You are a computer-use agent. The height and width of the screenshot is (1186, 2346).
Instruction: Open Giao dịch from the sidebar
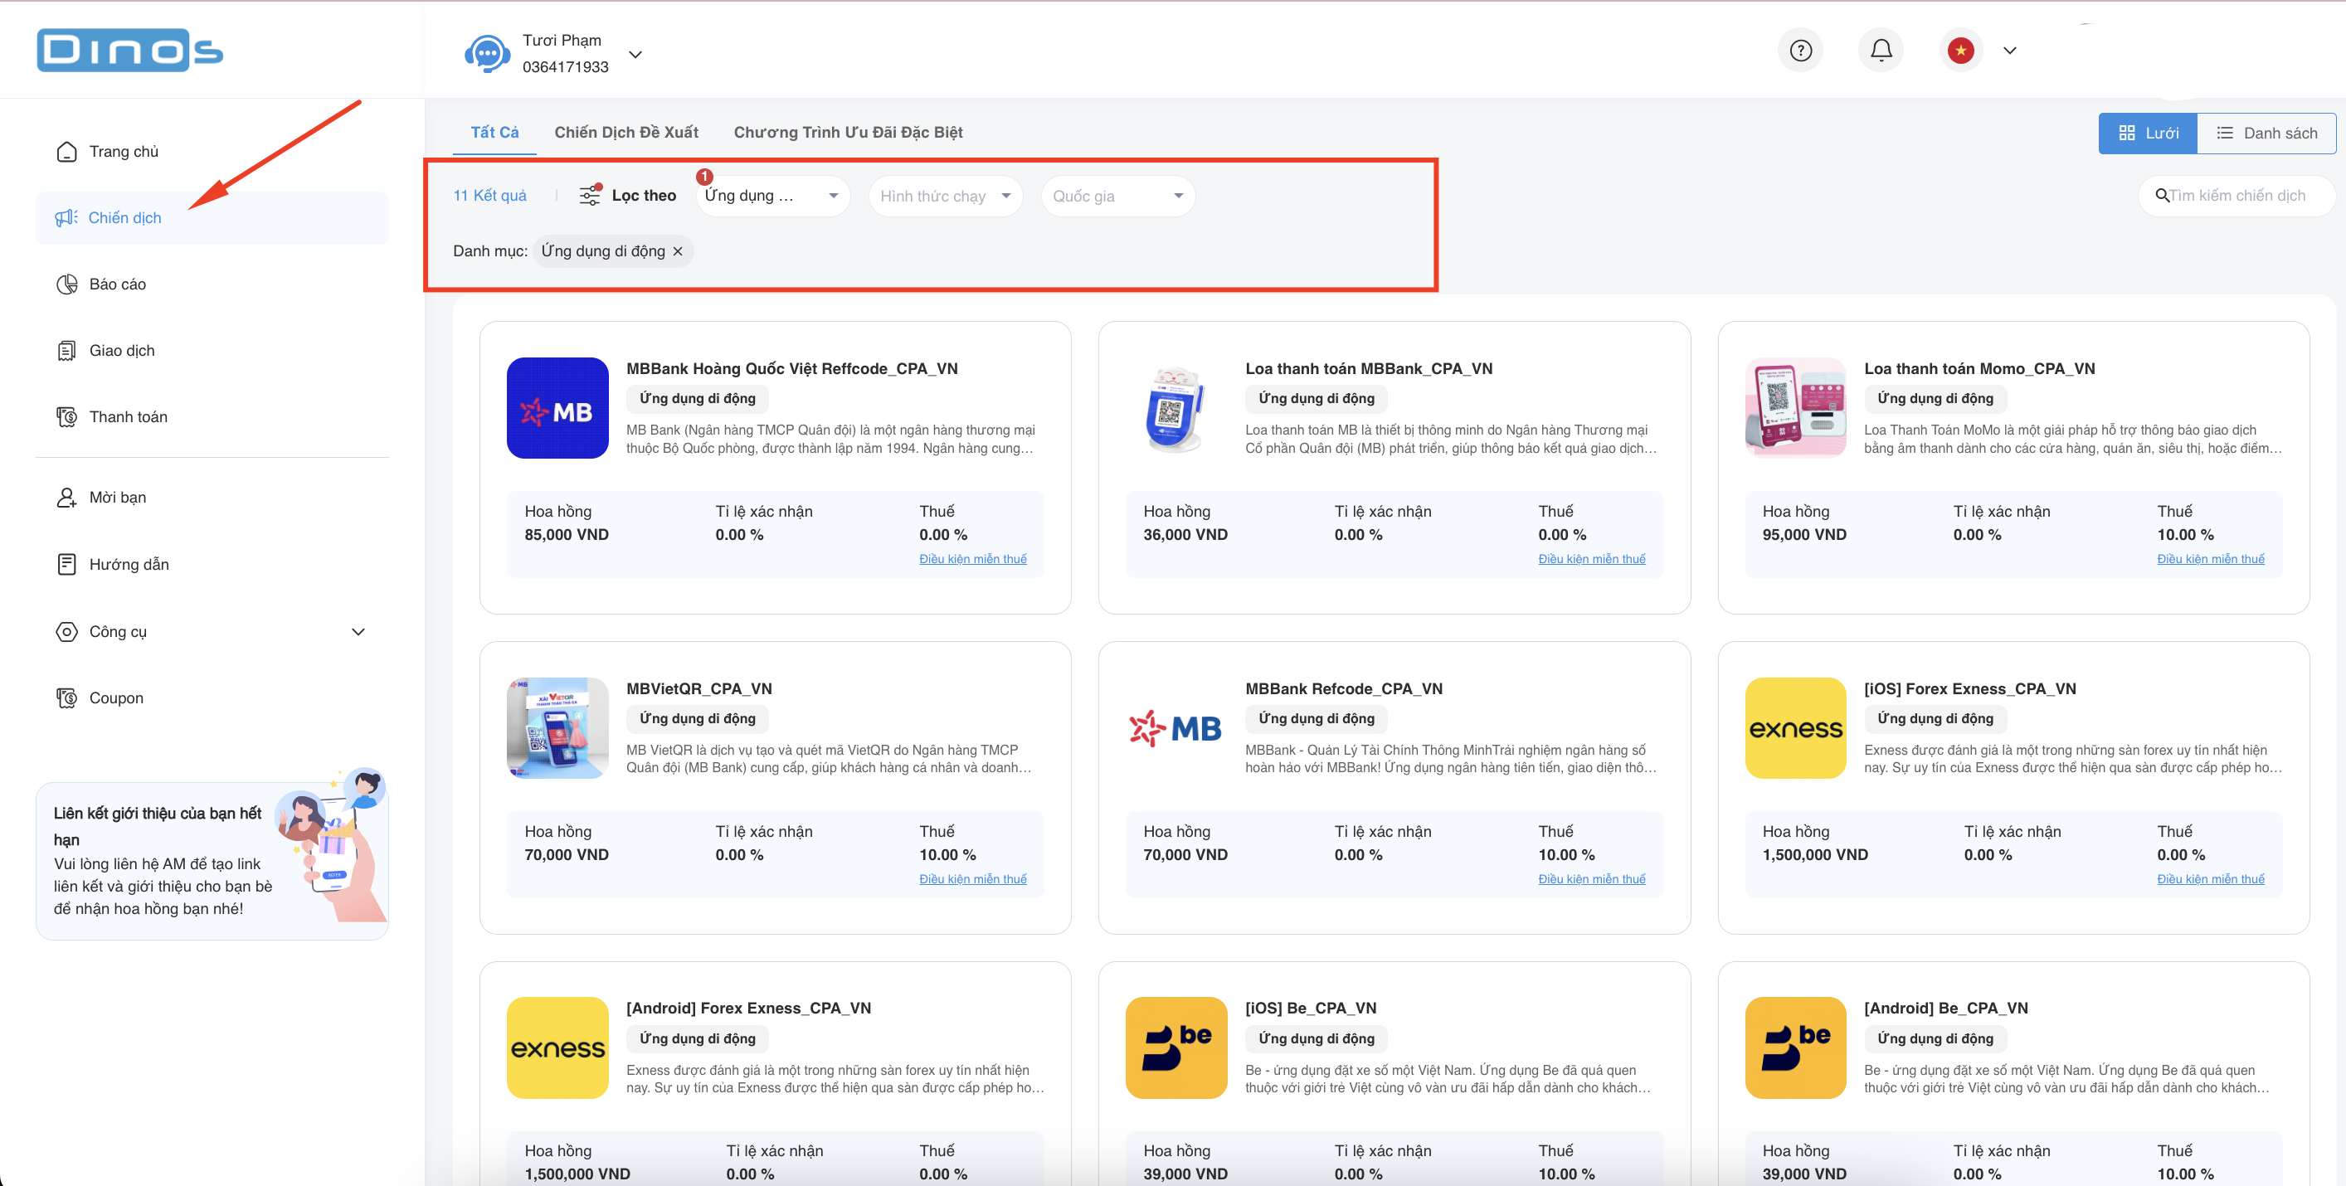coord(120,349)
